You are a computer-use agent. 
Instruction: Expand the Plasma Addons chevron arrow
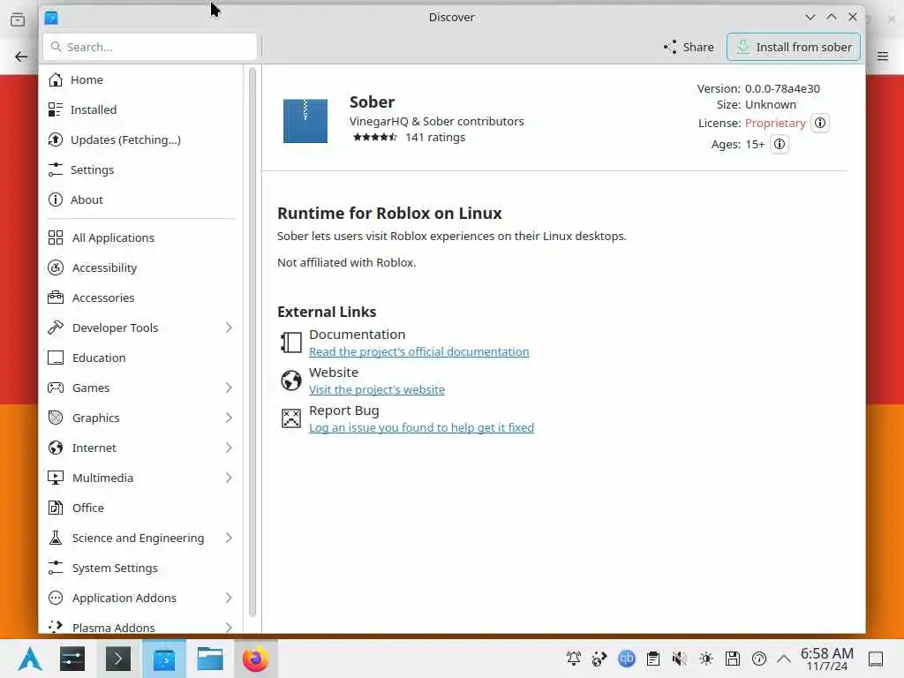(x=229, y=627)
